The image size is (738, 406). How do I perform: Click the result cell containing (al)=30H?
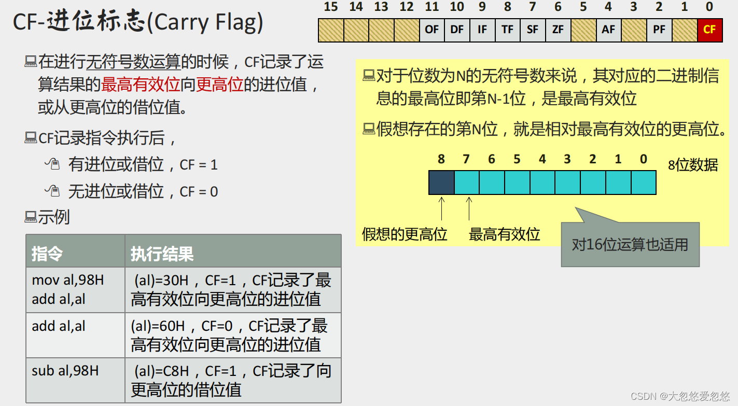[x=233, y=290]
